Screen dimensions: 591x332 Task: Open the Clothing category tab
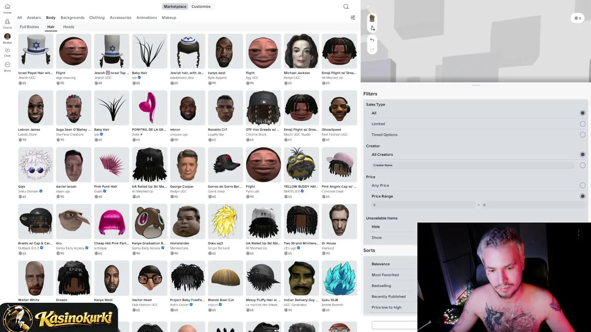[97, 18]
